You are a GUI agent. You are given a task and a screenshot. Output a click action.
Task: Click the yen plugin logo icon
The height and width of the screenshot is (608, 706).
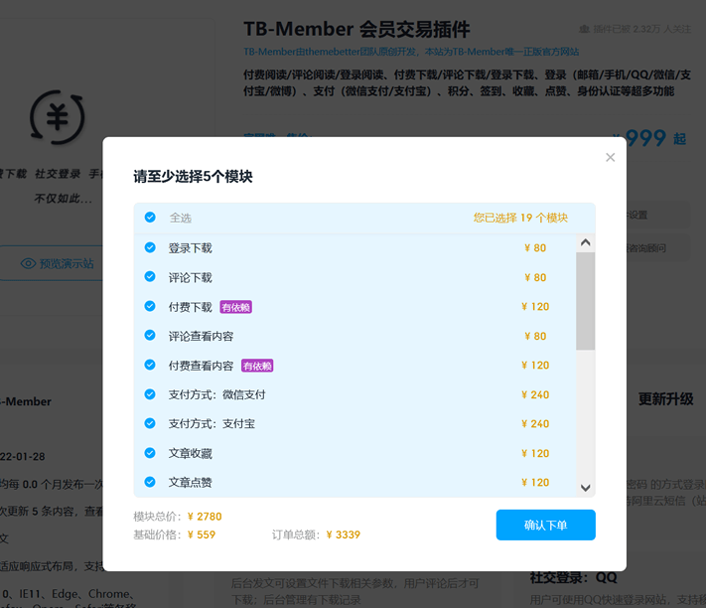click(x=58, y=117)
